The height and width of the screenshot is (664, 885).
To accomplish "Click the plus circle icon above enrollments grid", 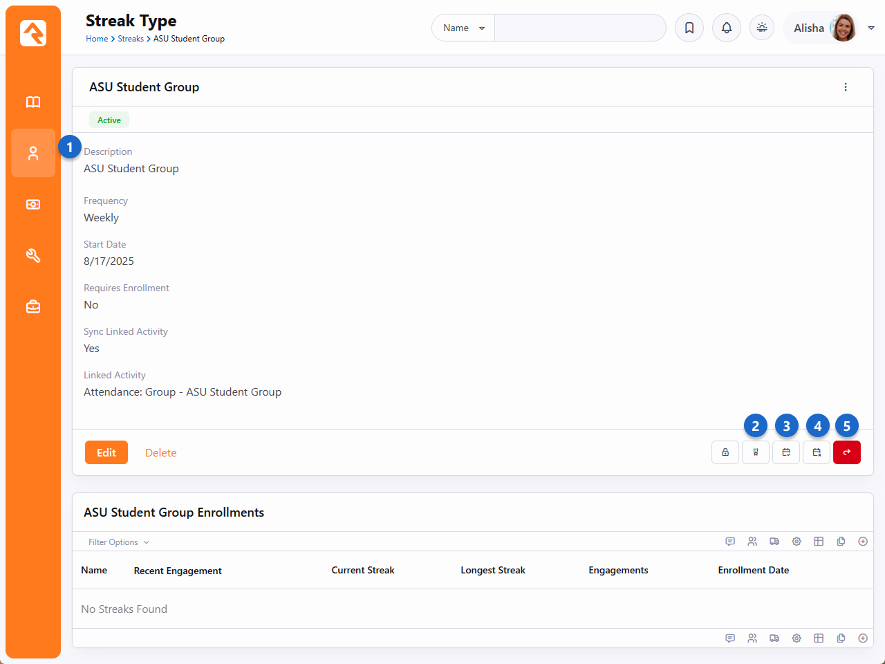I will click(x=863, y=542).
